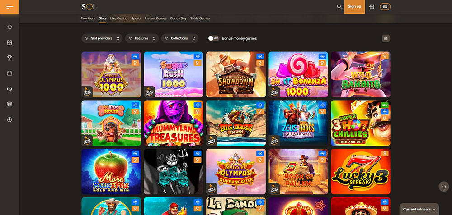Image resolution: width=452 pixels, height=215 pixels.
Task: Switch to the Live Casino tab
Action: click(x=119, y=18)
